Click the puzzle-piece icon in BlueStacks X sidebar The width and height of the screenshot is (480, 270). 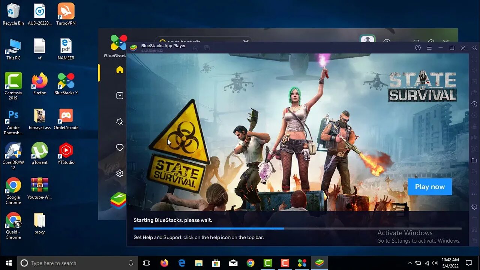[x=120, y=121]
